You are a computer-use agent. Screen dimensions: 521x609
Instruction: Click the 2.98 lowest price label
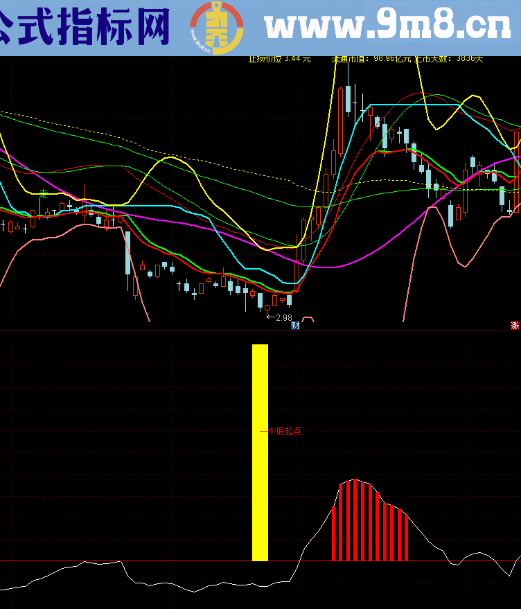tap(280, 318)
